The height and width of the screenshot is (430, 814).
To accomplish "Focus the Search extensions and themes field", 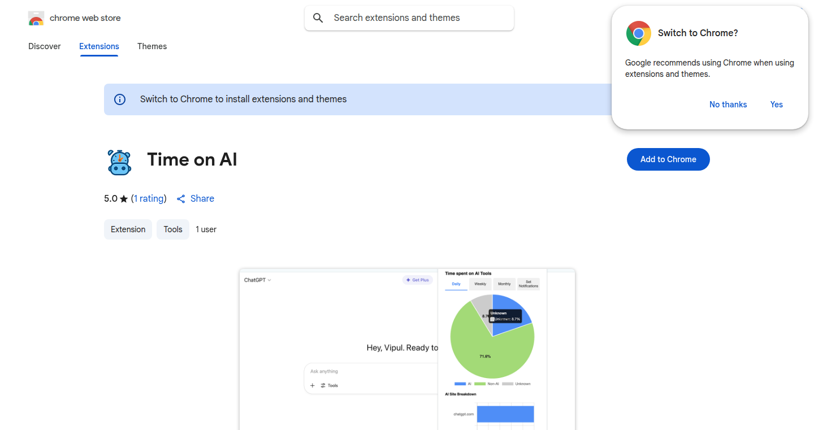I will (x=409, y=18).
